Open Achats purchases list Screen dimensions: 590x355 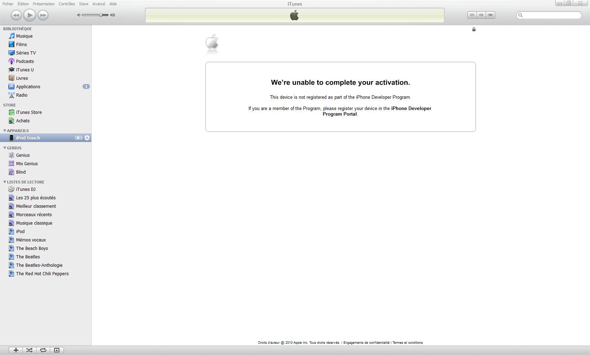[x=46, y=121]
